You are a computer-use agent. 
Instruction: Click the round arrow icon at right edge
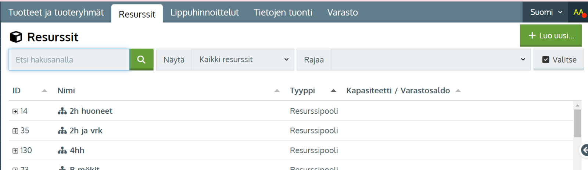pyautogui.click(x=584, y=150)
